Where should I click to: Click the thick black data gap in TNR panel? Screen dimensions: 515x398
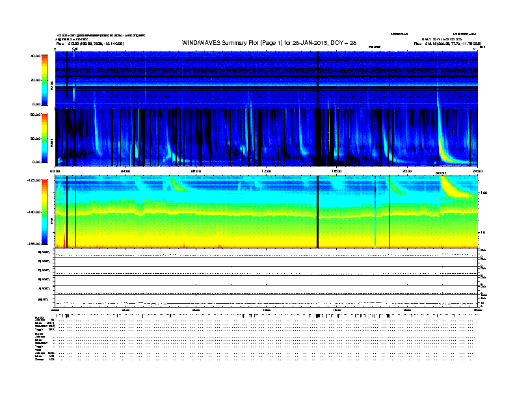[317, 212]
